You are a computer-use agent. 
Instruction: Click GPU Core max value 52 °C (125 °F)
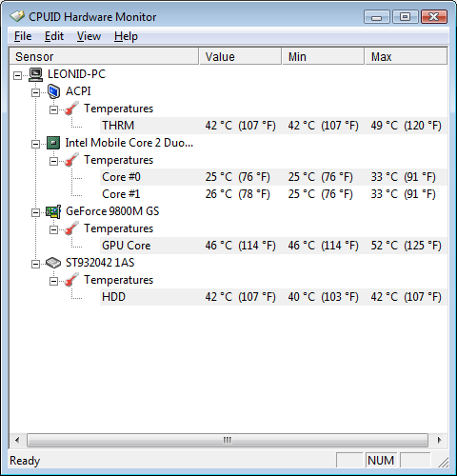tap(407, 246)
